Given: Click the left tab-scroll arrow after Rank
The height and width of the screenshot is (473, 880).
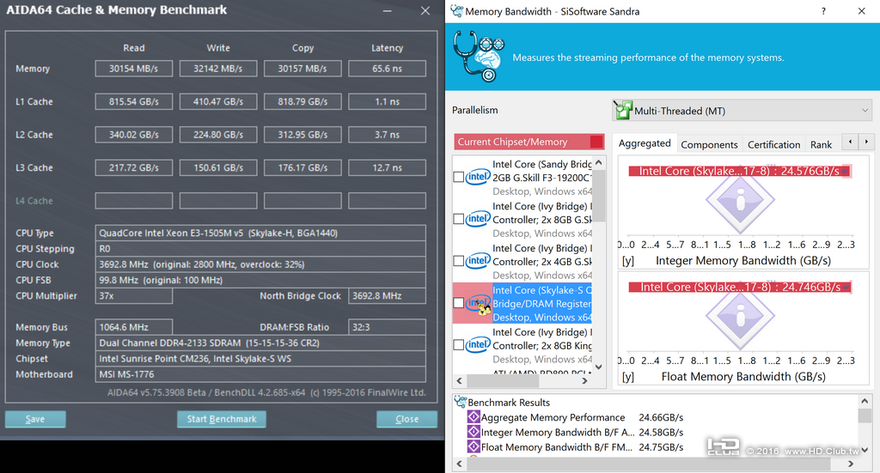Looking at the screenshot, I should [850, 142].
